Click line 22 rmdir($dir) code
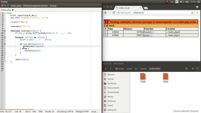The width and height of the screenshot is (201, 113). click(x=22, y=59)
